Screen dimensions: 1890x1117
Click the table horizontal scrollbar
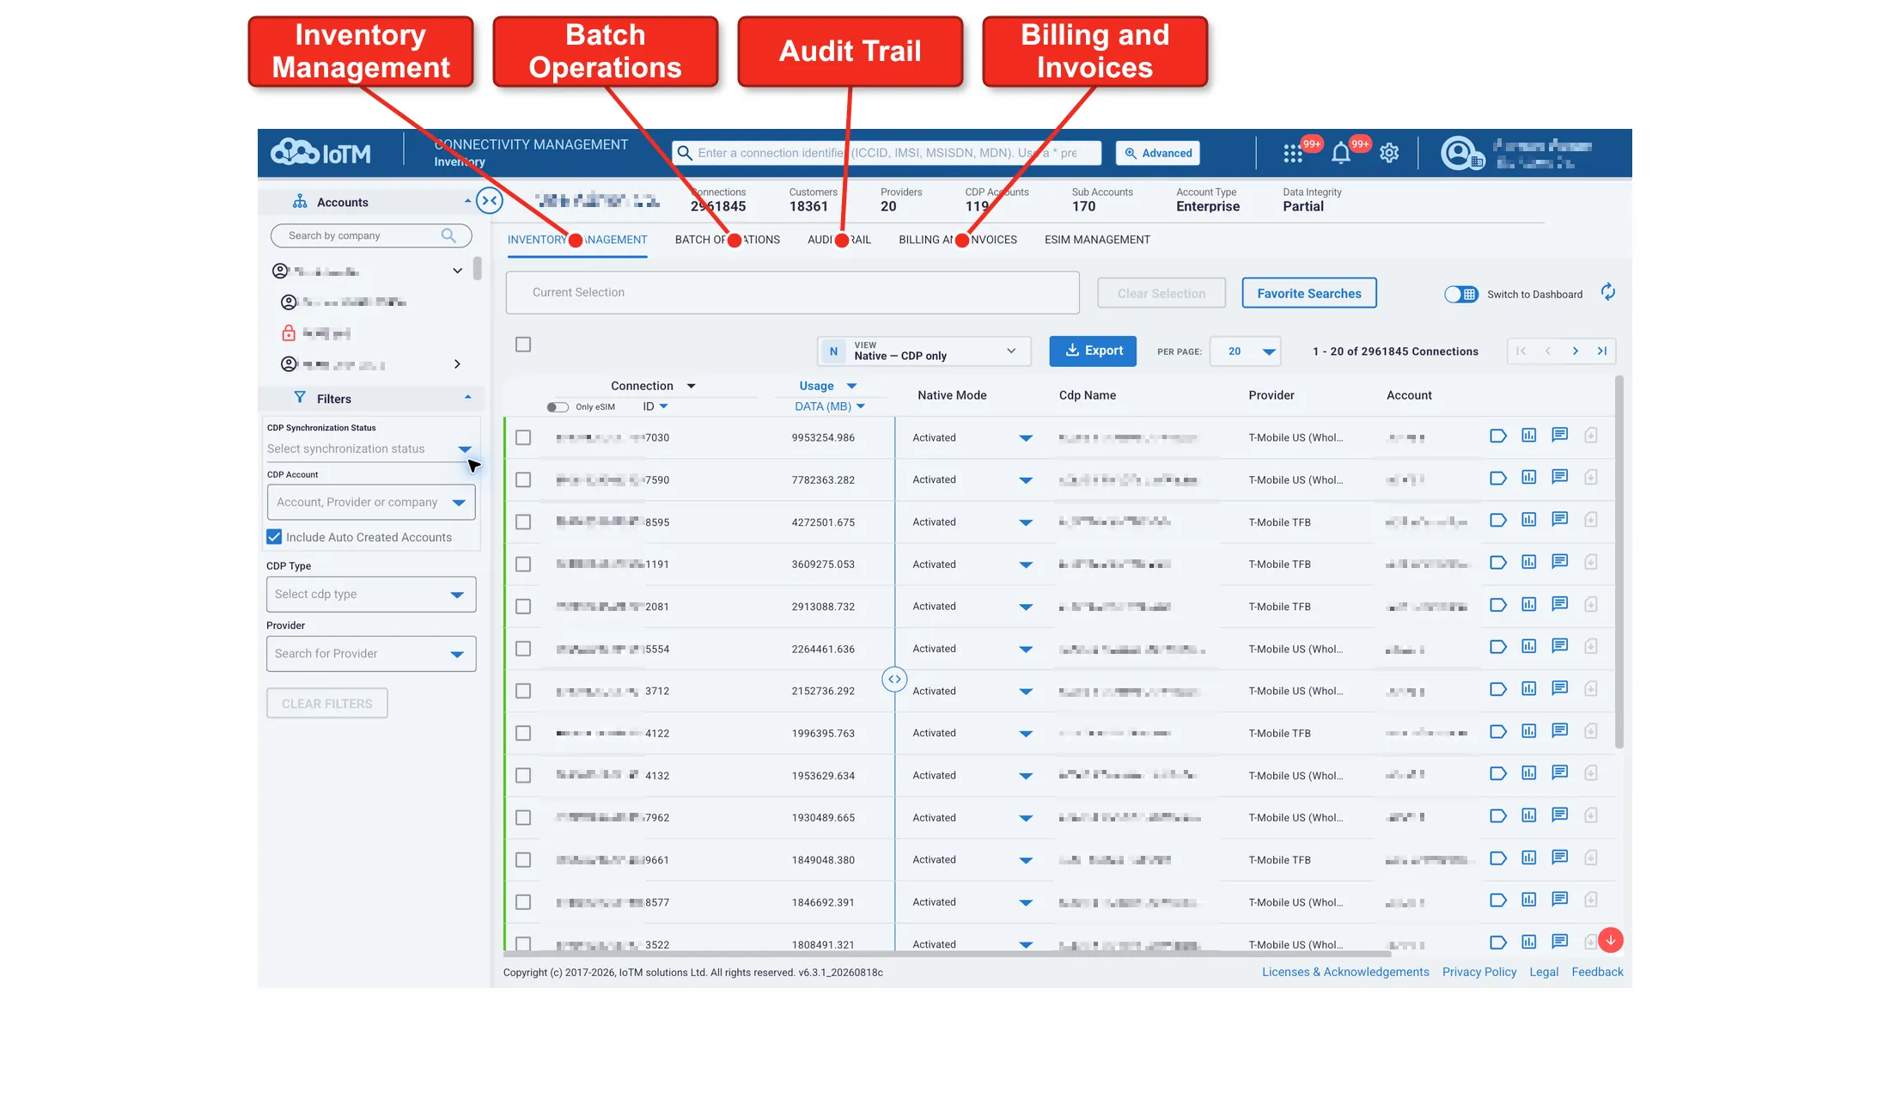(x=947, y=954)
